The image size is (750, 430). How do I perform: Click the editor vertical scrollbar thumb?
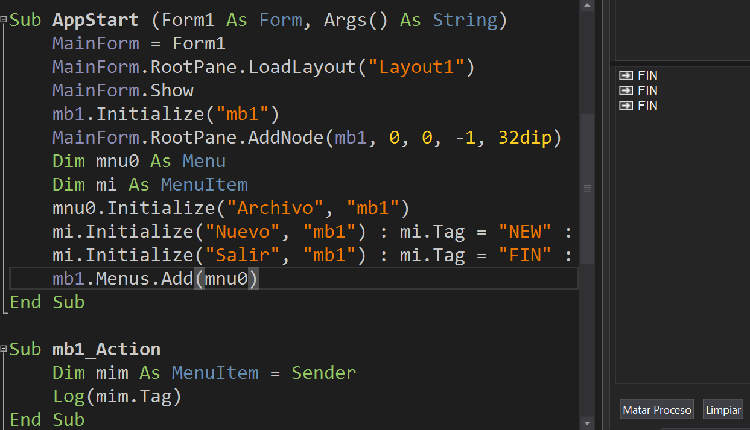pos(586,188)
